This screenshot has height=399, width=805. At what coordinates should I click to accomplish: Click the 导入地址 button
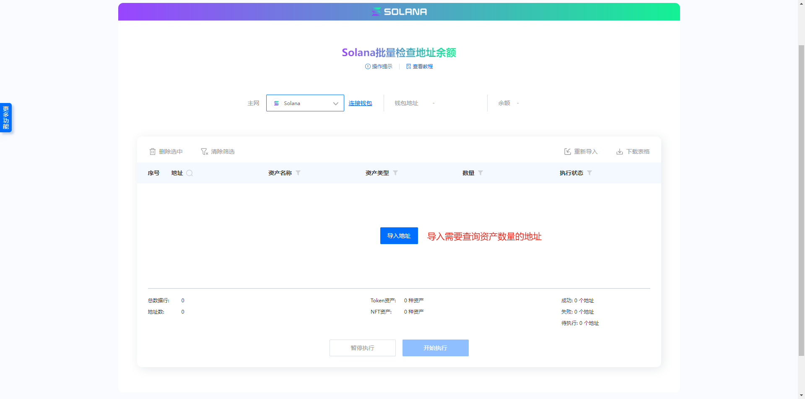(x=399, y=236)
